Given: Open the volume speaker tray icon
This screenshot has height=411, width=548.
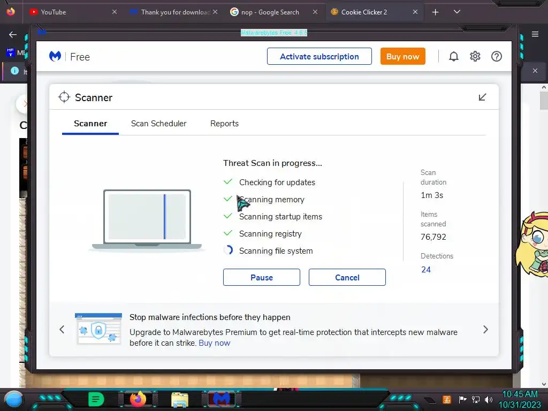Looking at the screenshot, I should click(489, 399).
